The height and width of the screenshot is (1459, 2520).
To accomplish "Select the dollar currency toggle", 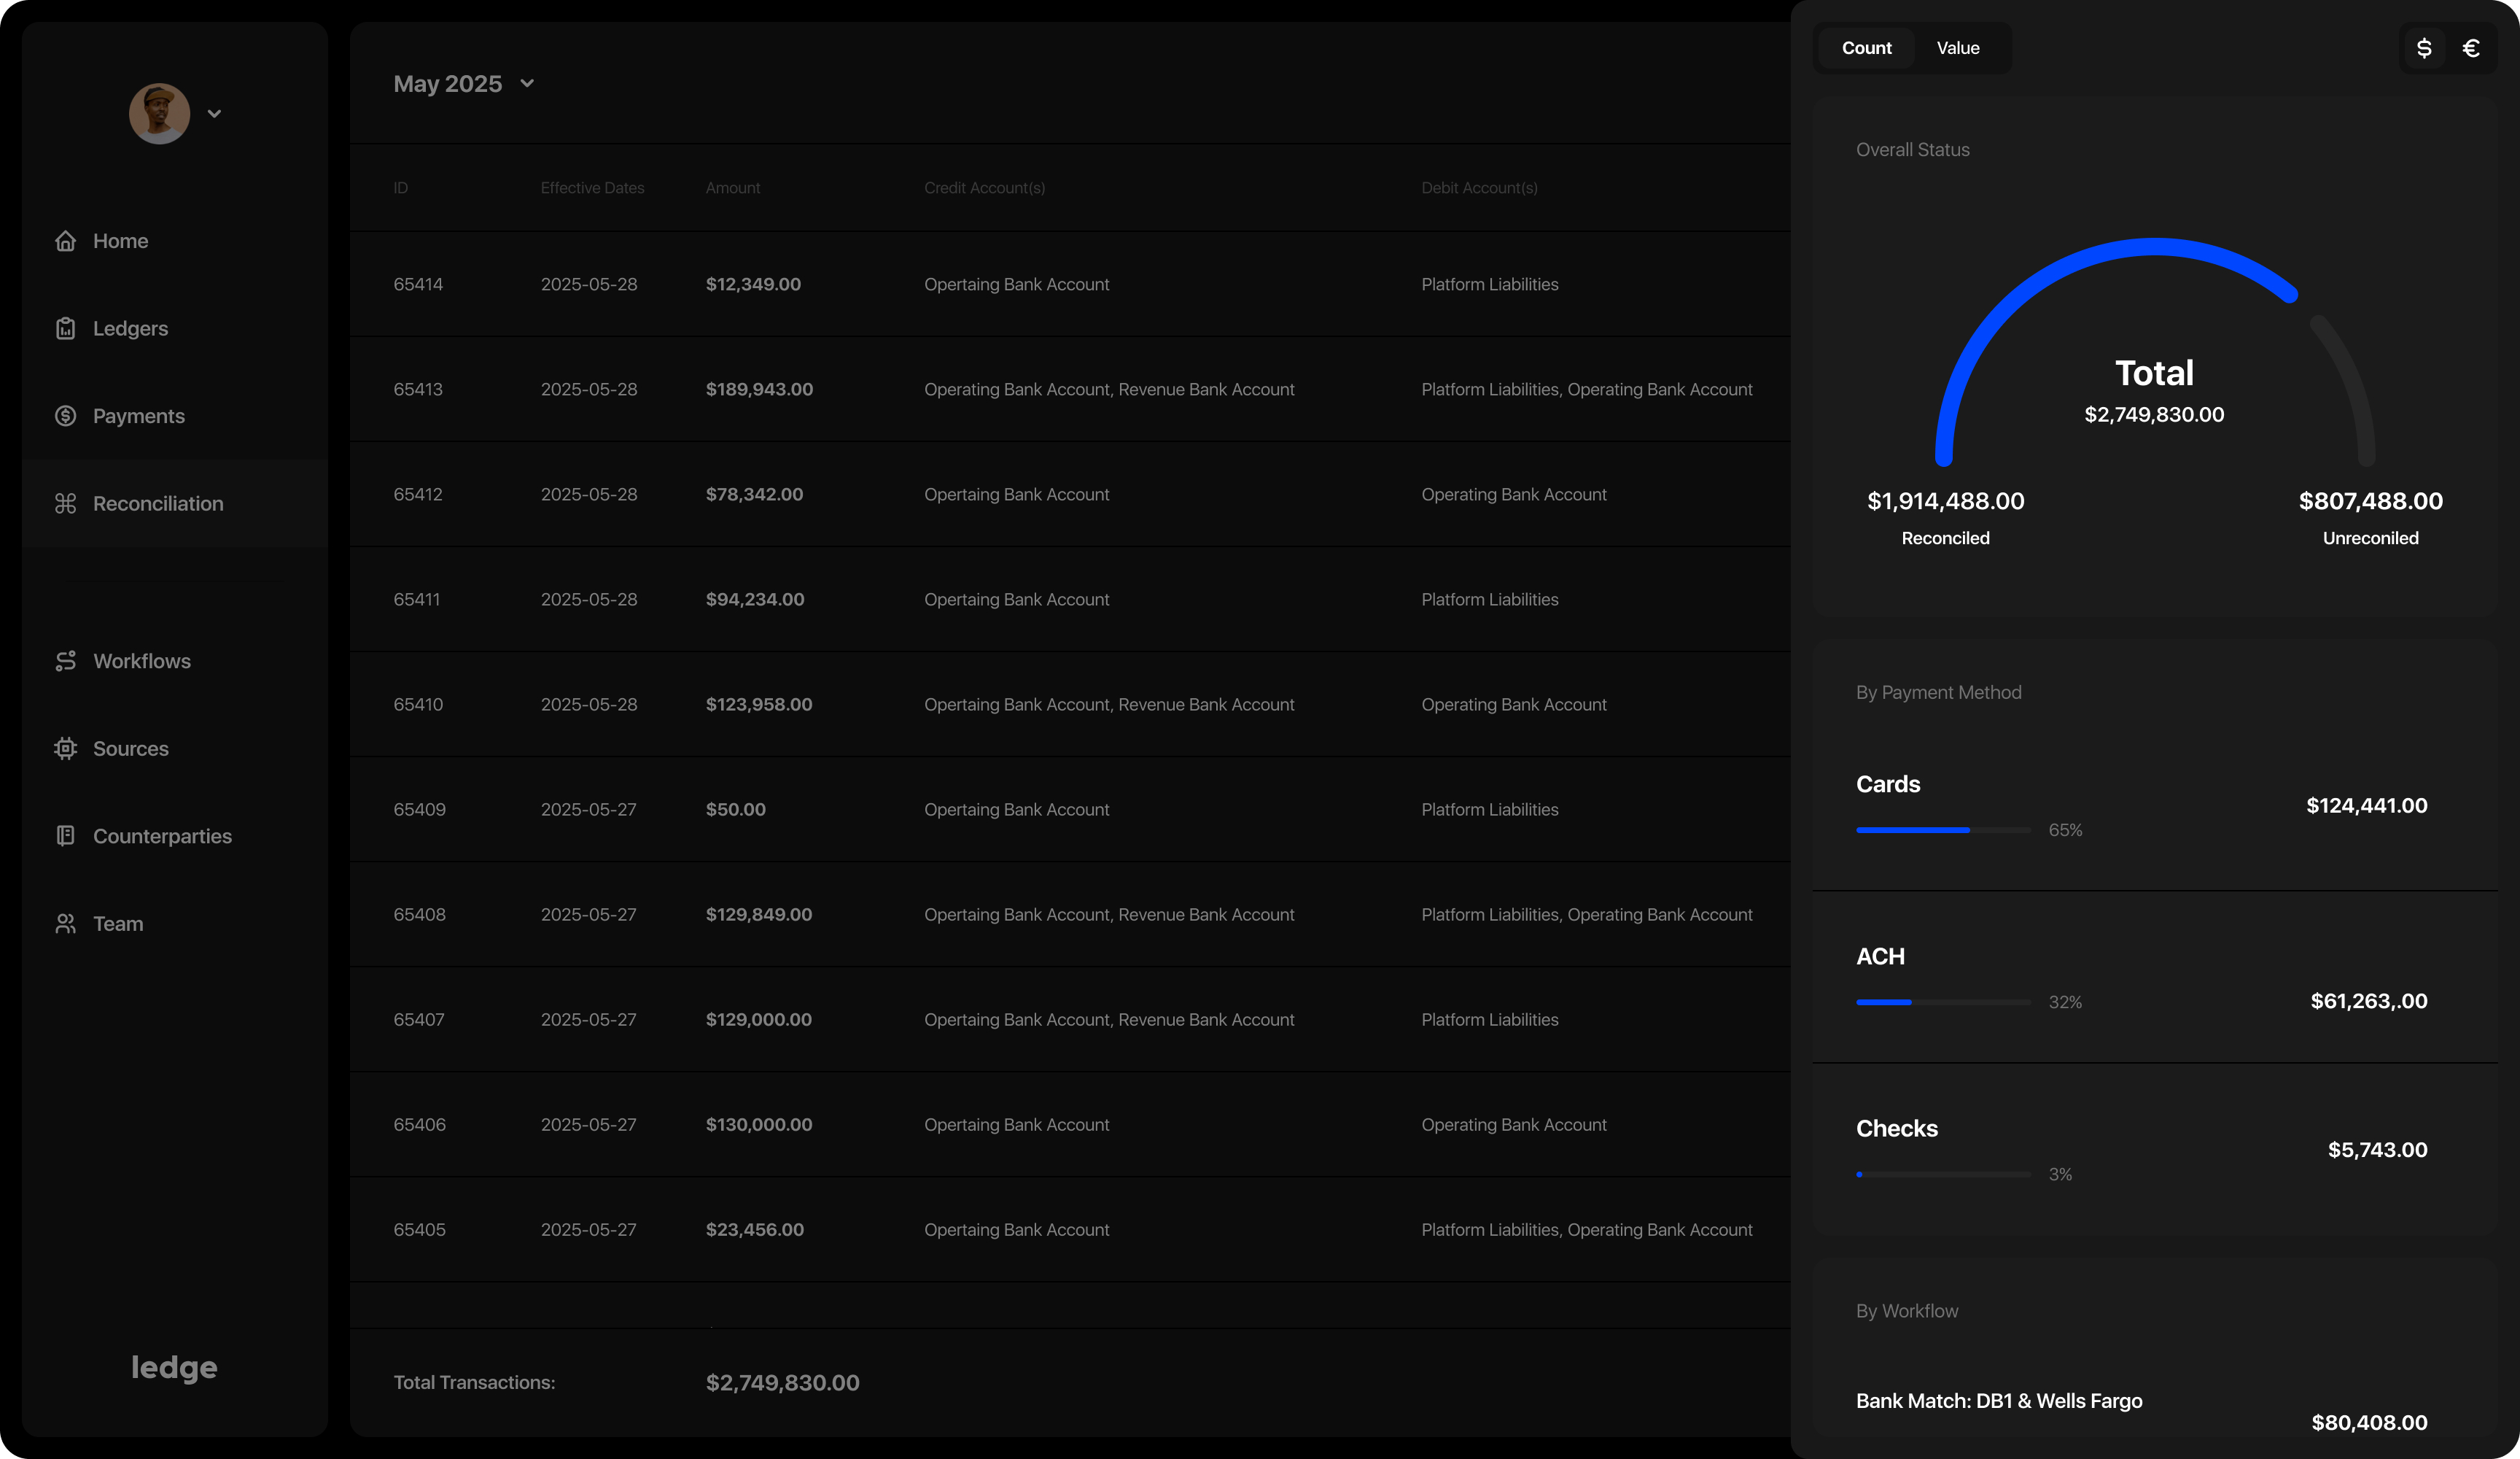I will 2424,48.
